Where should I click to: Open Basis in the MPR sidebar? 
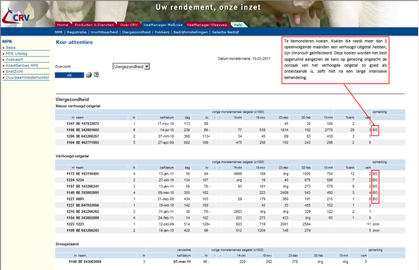click(11, 47)
